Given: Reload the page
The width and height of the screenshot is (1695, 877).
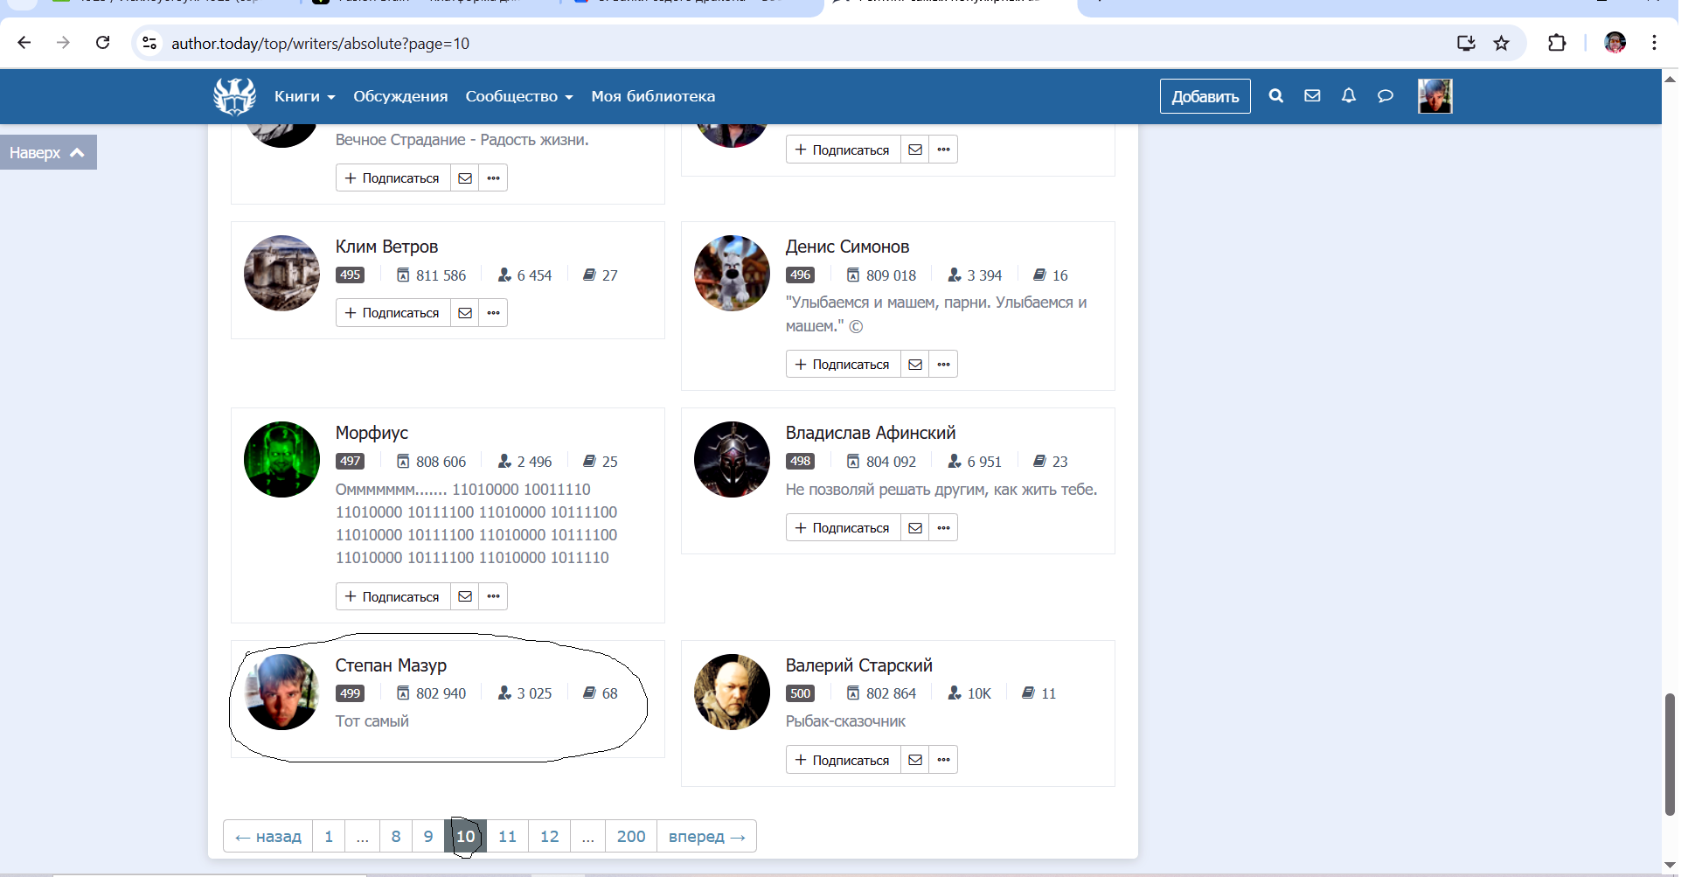Looking at the screenshot, I should point(102,43).
